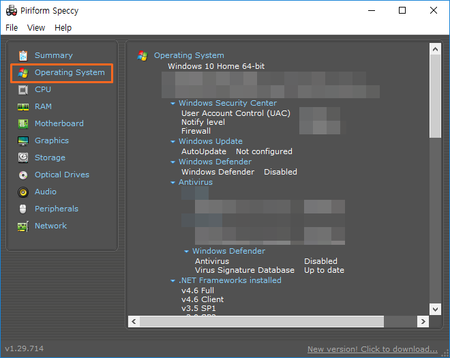Click the RAM module icon

pos(23,107)
